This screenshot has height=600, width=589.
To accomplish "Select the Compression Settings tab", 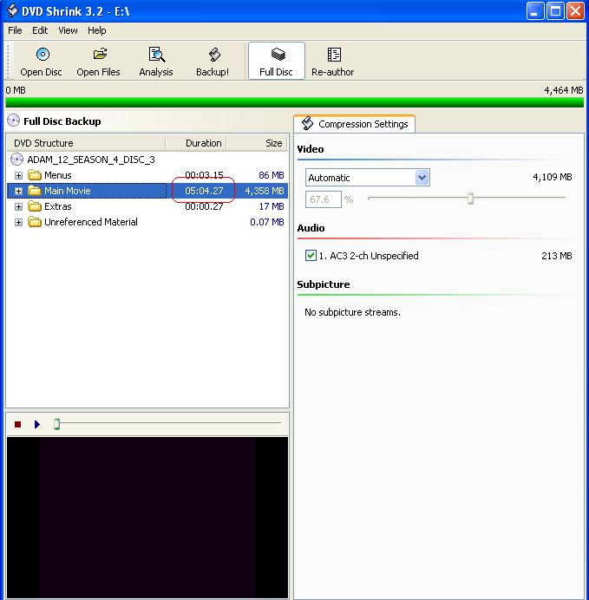I will [355, 124].
